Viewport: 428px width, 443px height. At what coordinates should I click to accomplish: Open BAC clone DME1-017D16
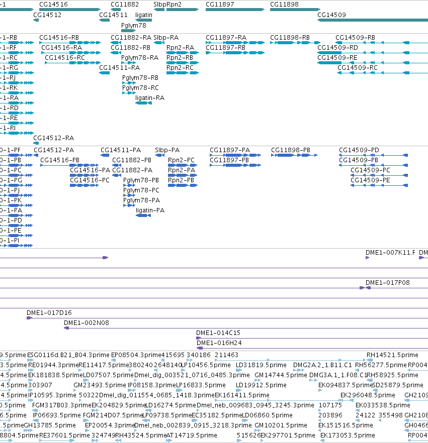tap(49, 313)
